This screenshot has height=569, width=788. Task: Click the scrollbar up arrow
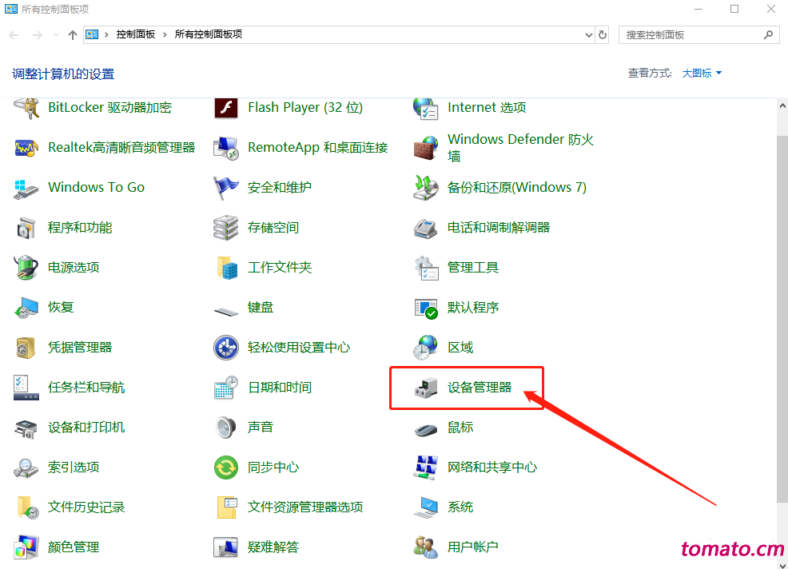click(782, 105)
